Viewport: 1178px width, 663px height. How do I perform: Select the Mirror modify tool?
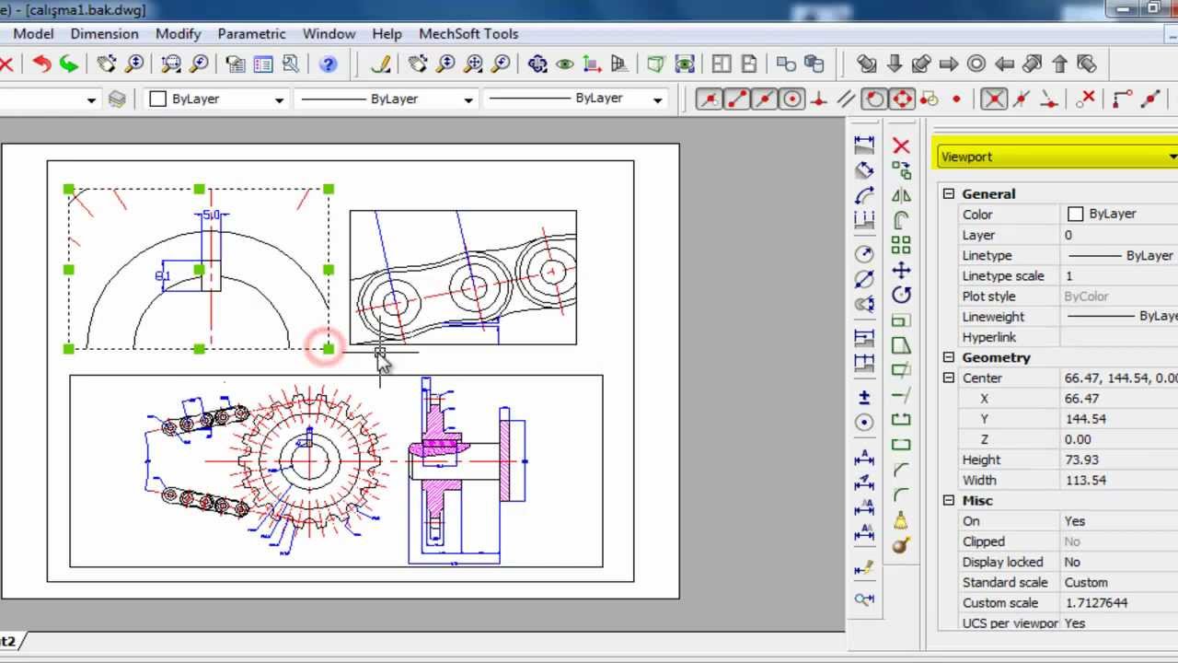pyautogui.click(x=901, y=195)
